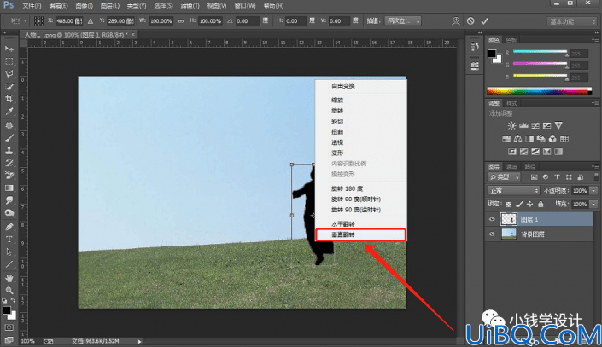Select the Horizontal Type tool
Screen dimensions: 602x347
pyautogui.click(x=9, y=240)
